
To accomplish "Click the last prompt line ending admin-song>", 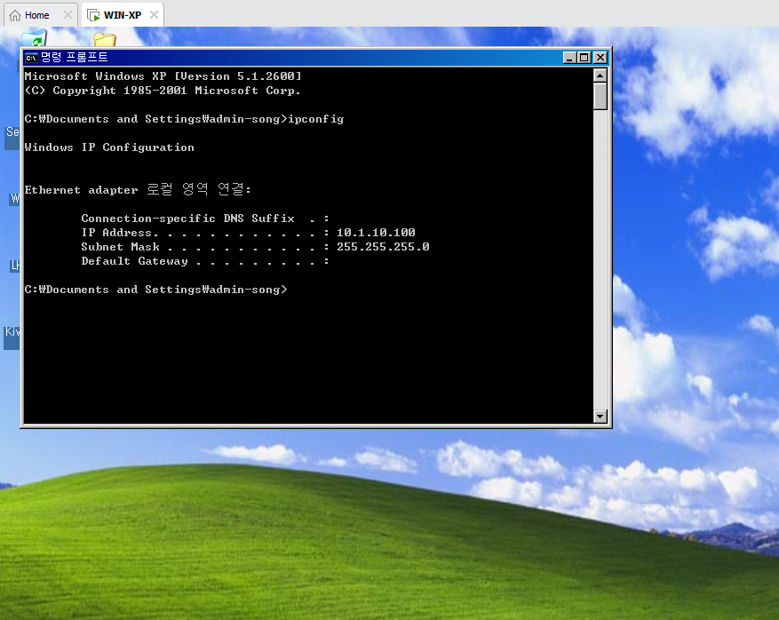I will 156,290.
